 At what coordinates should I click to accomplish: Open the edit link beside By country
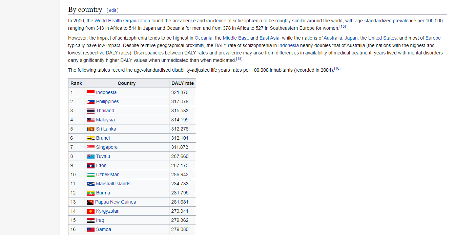coord(112,10)
